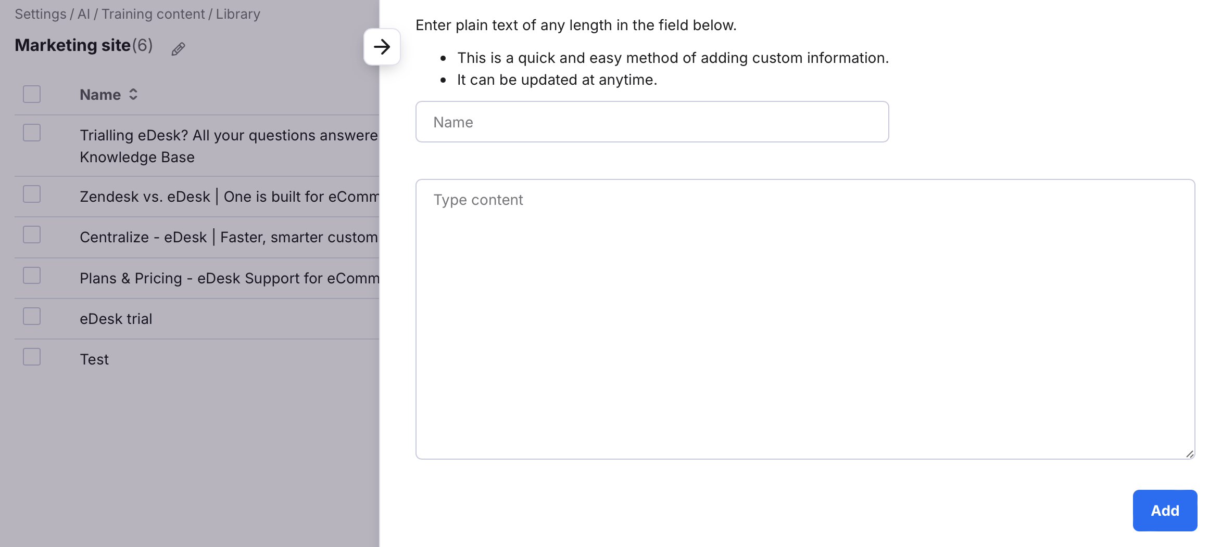This screenshot has width=1209, height=547.
Task: Sort by the Name column arrows
Action: pos(133,94)
